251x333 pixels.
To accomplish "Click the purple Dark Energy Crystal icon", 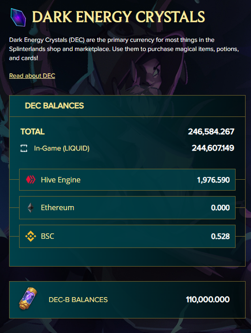I will (18, 17).
